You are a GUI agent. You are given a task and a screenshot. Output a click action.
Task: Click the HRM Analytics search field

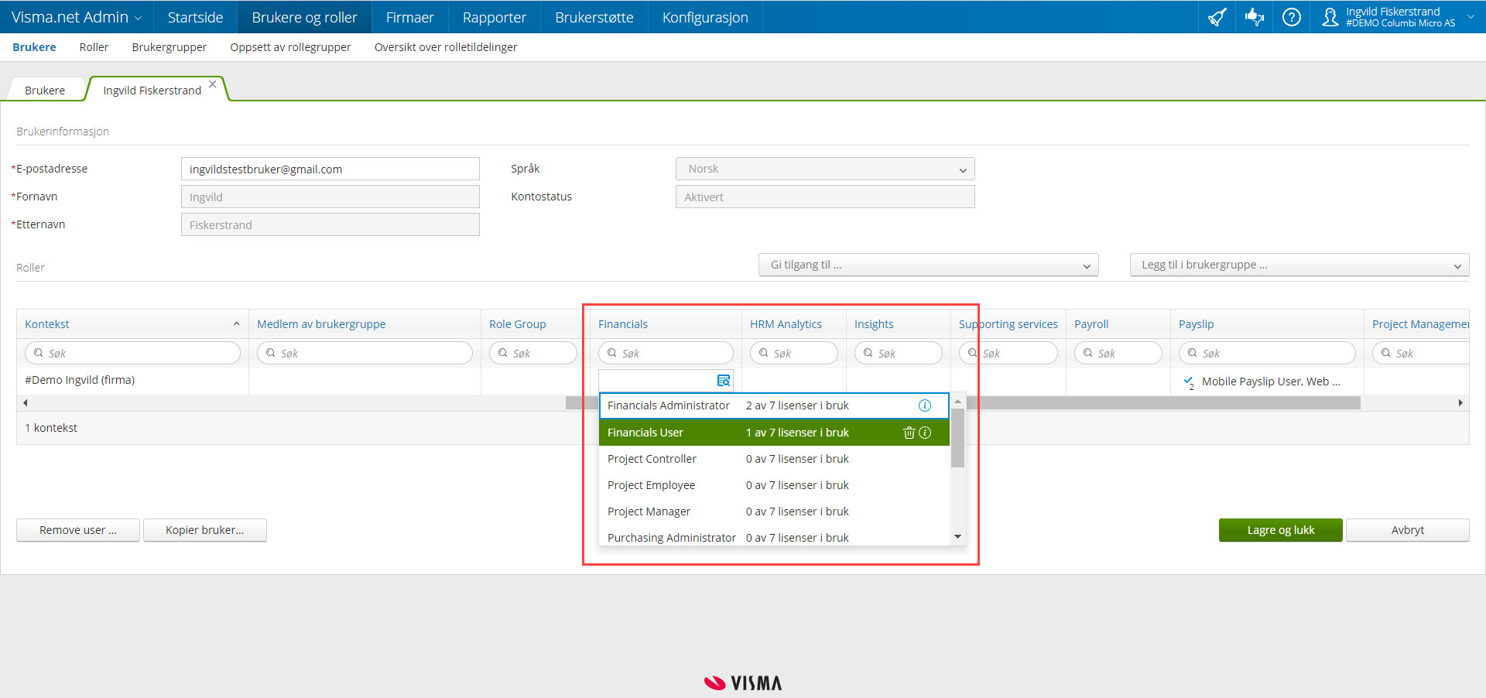[794, 353]
